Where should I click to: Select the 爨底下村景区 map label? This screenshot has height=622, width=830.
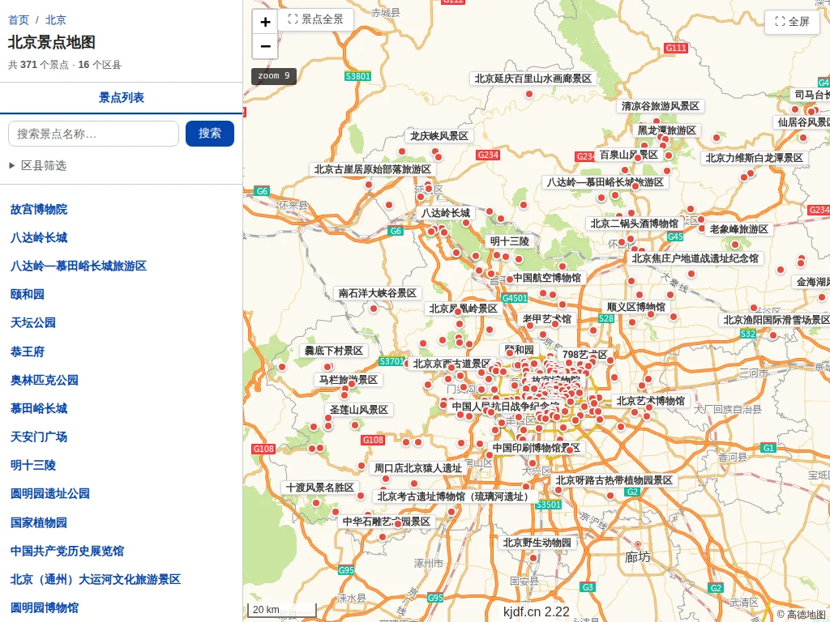point(333,351)
